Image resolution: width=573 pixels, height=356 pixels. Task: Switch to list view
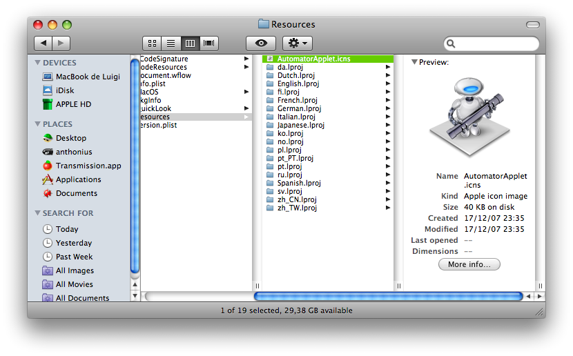(x=171, y=43)
